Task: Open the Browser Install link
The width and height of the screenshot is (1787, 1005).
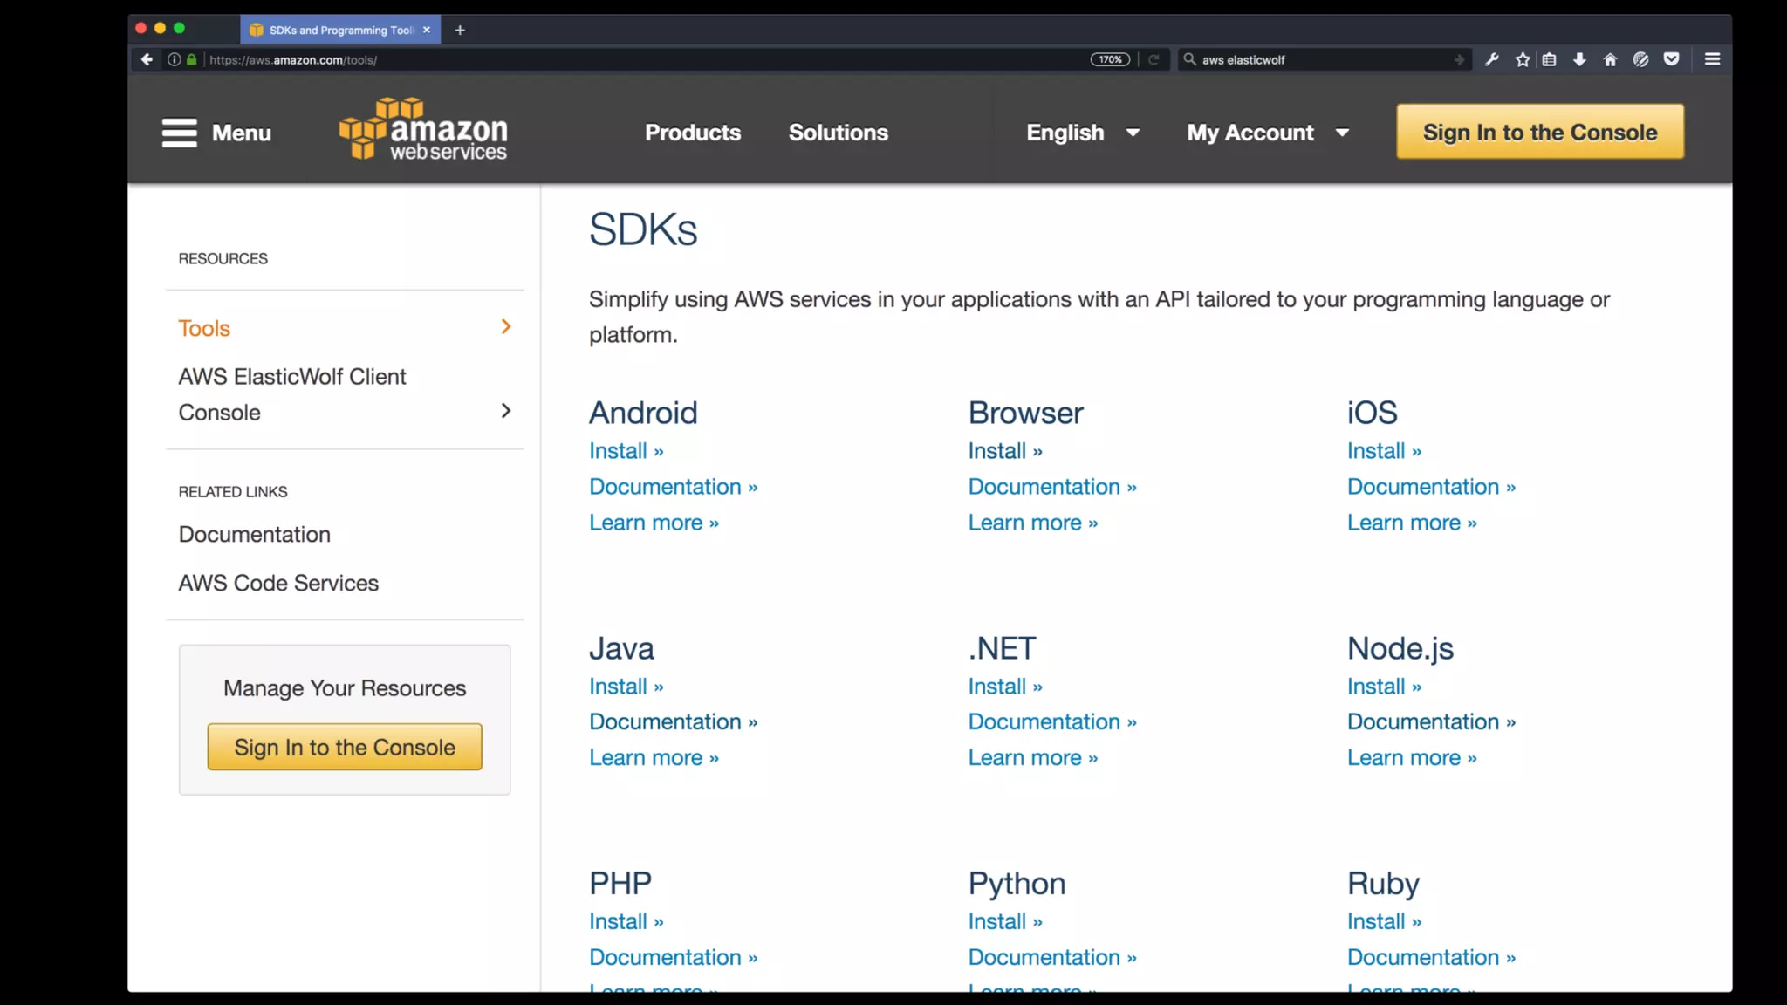Action: [1005, 451]
